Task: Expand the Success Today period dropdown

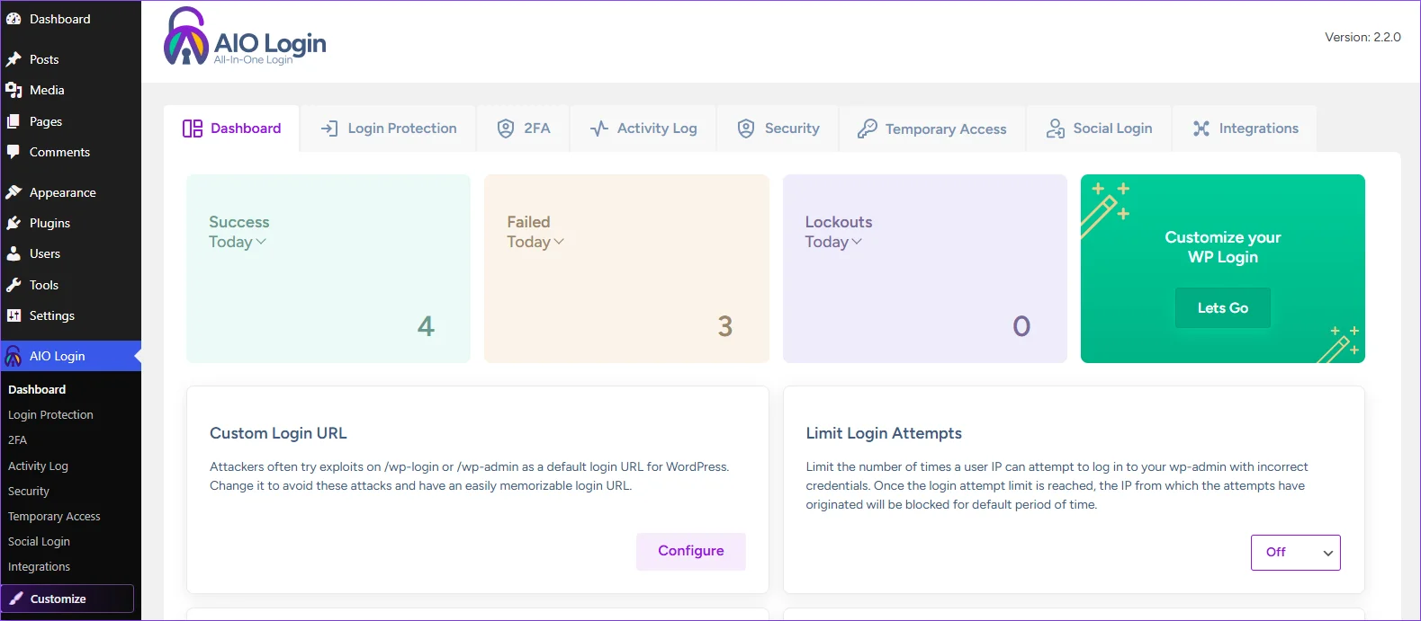Action: (238, 242)
